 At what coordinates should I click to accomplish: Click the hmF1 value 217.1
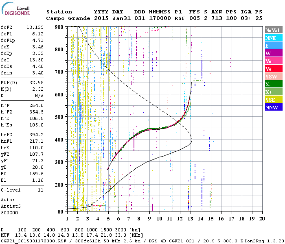[36, 142]
